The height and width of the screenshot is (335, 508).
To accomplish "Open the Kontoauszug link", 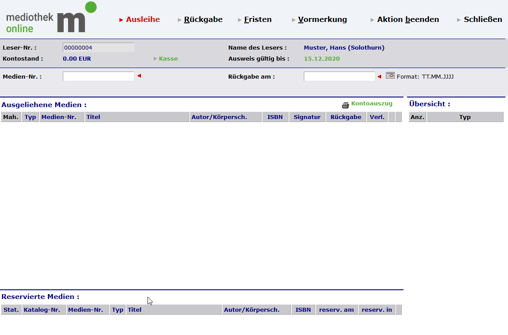I will pos(371,104).
